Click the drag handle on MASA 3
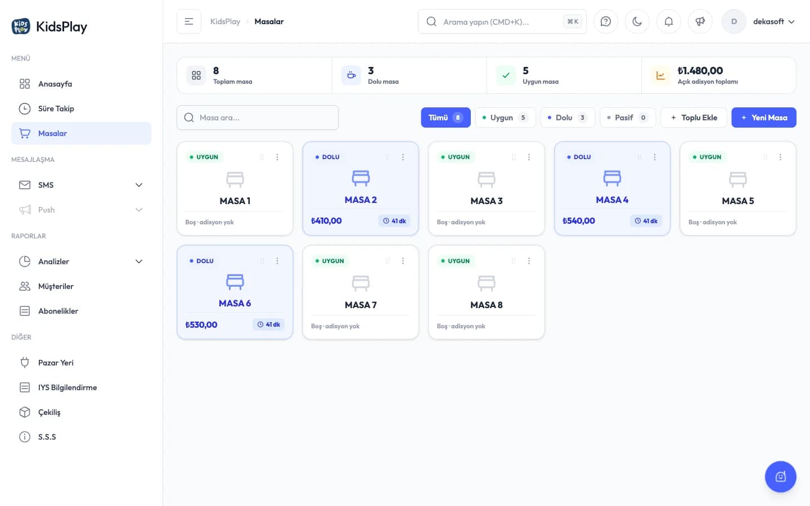 [x=514, y=157]
